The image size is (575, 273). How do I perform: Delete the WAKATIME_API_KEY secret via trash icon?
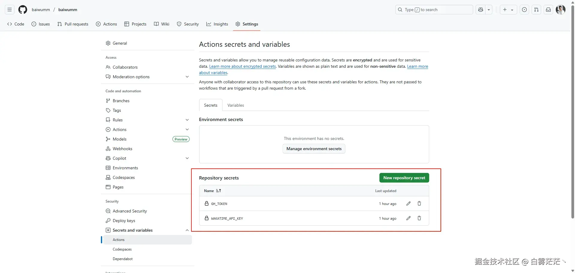[419, 218]
